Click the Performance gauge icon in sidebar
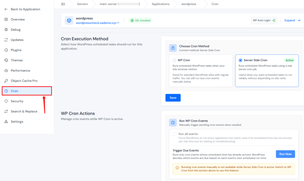 point(6,71)
